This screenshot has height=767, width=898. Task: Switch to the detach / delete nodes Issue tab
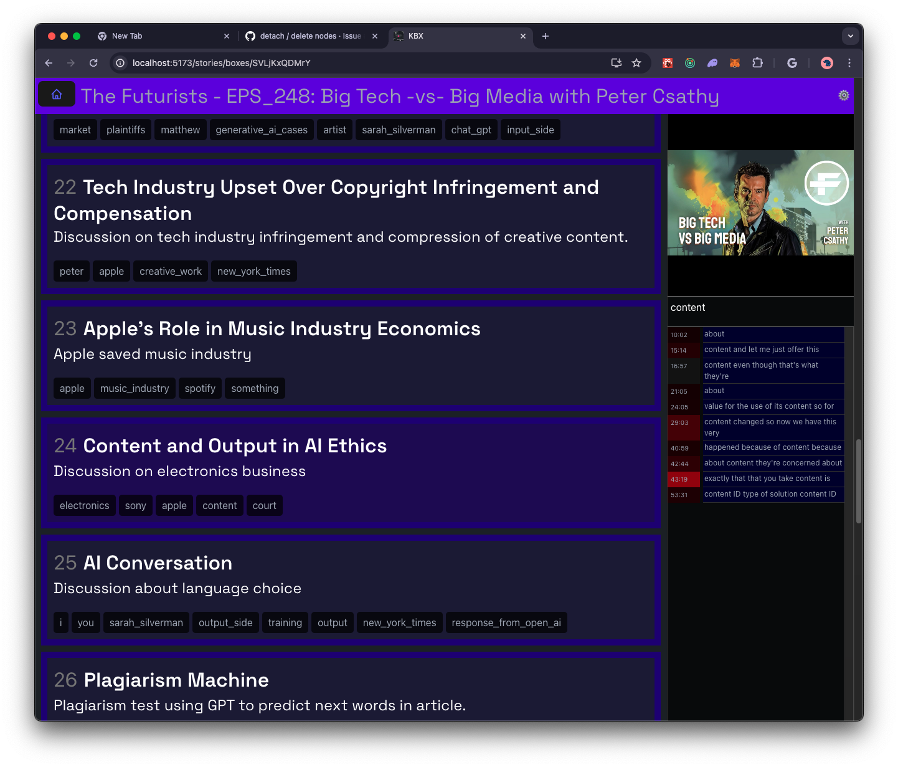311,36
